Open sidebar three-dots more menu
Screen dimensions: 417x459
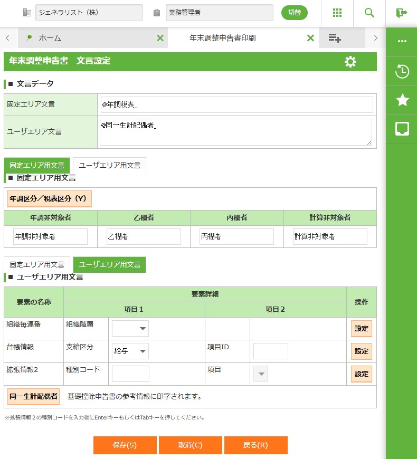click(x=402, y=42)
